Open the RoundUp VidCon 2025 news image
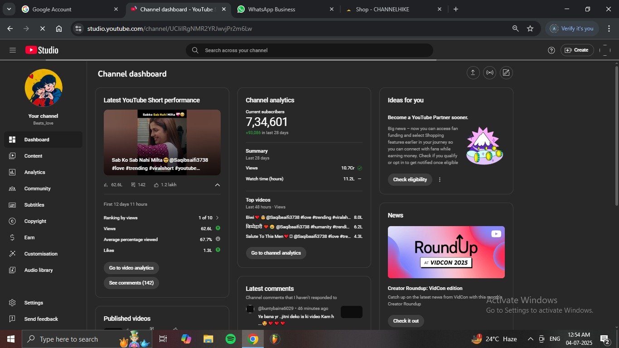The height and width of the screenshot is (348, 619). click(446, 252)
